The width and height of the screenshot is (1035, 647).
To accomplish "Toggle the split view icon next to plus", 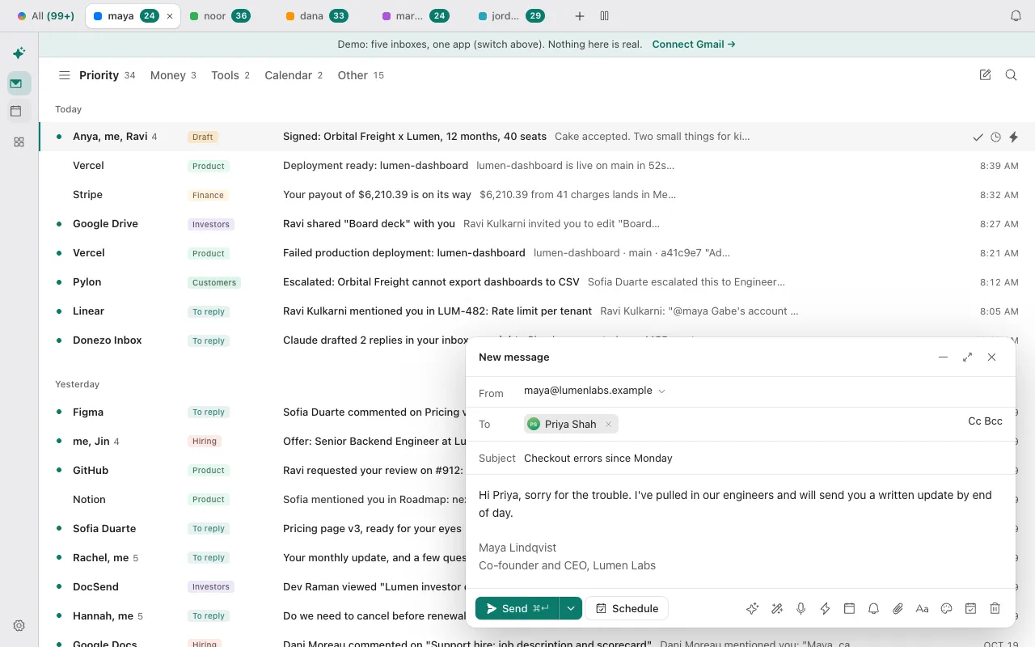I will pos(604,16).
